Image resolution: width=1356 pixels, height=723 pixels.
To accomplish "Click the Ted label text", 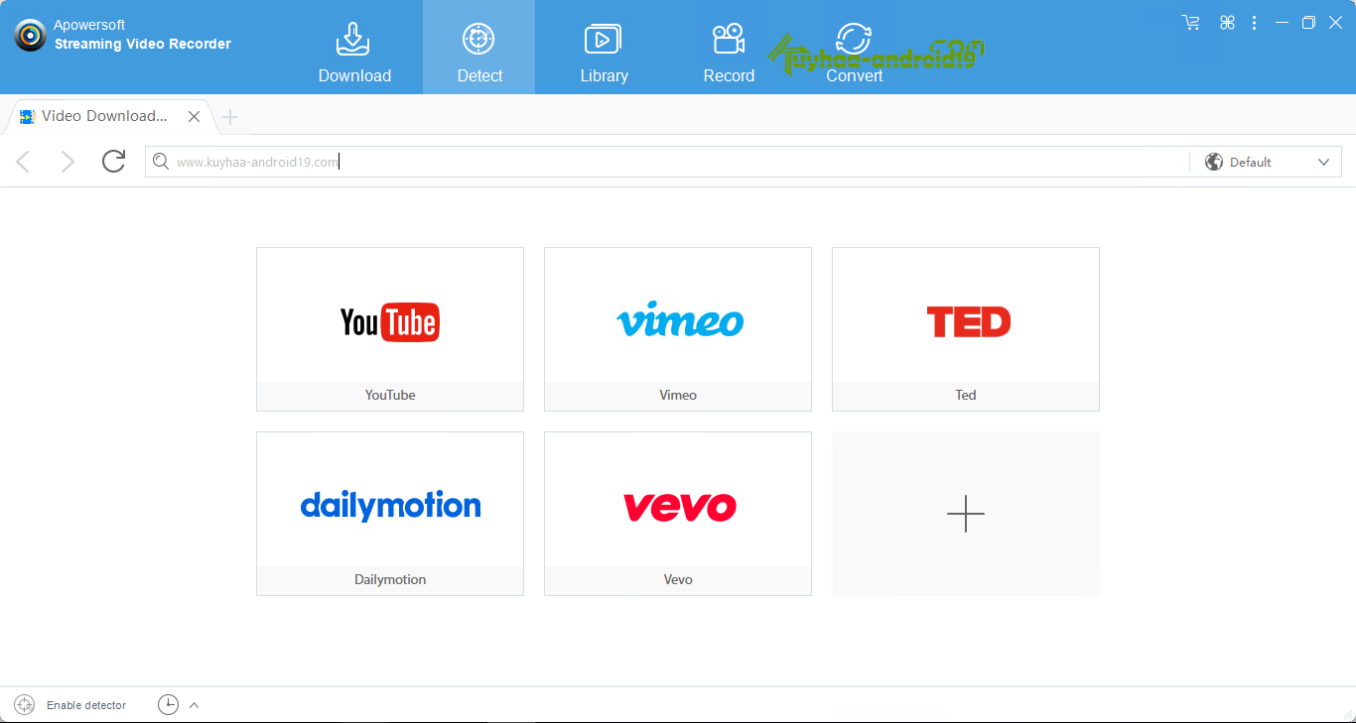I will 966,395.
